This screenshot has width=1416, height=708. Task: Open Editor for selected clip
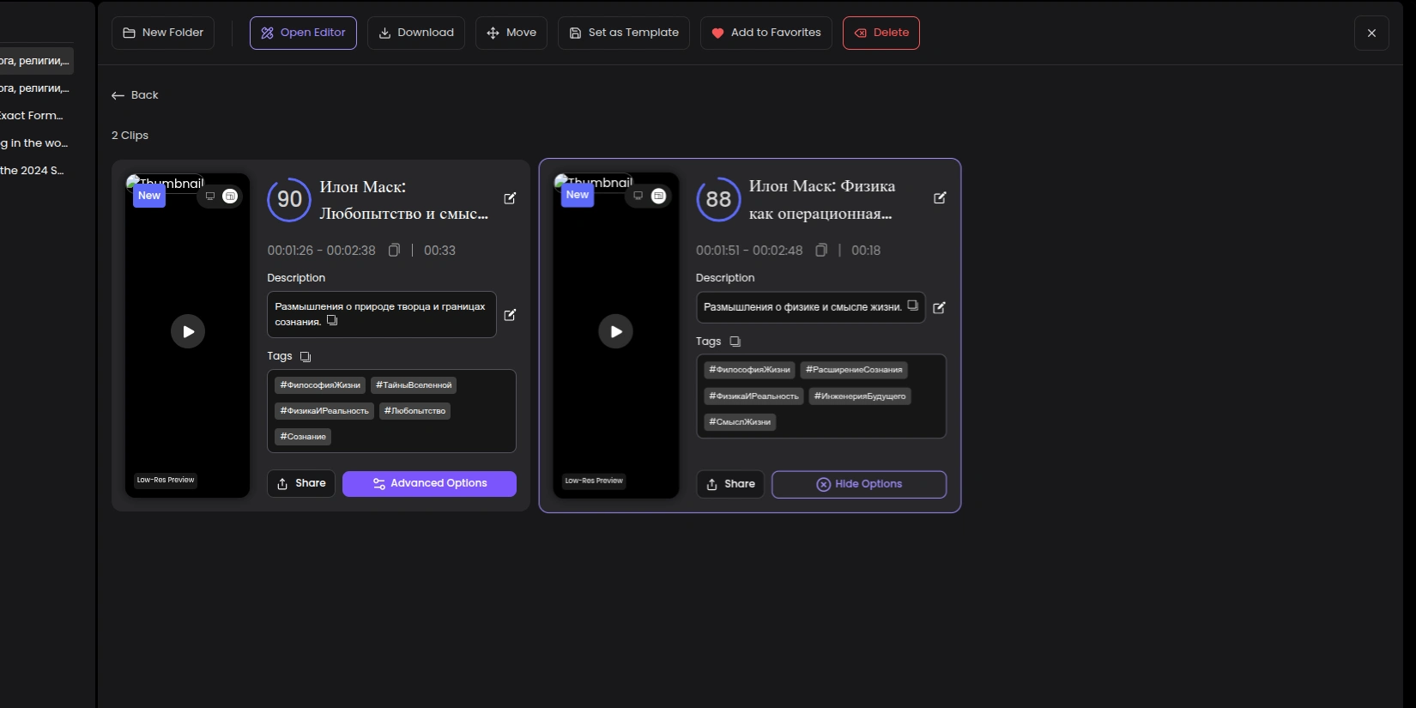pyautogui.click(x=303, y=33)
